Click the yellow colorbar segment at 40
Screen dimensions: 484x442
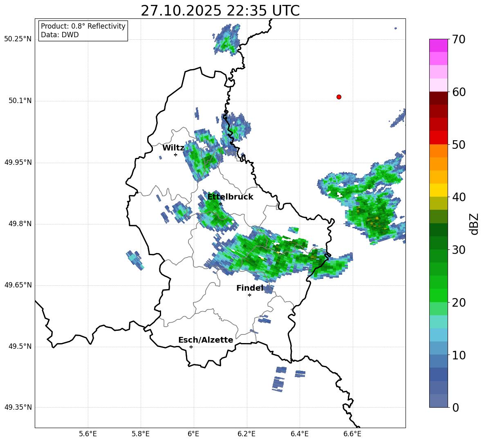tap(438, 190)
